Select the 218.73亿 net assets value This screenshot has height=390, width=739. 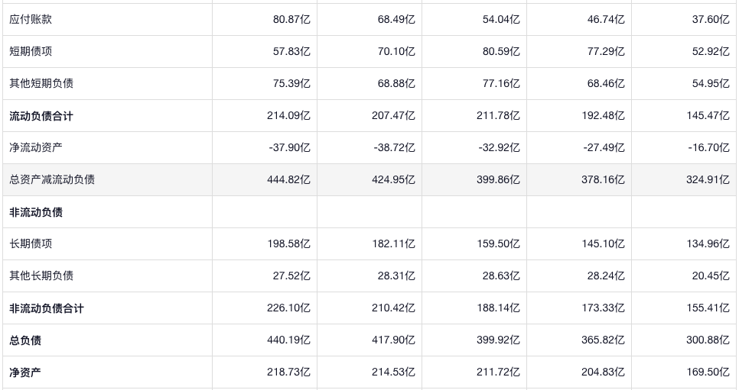pos(288,372)
